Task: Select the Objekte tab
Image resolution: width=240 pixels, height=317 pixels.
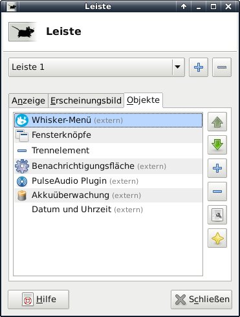Action: [143, 100]
